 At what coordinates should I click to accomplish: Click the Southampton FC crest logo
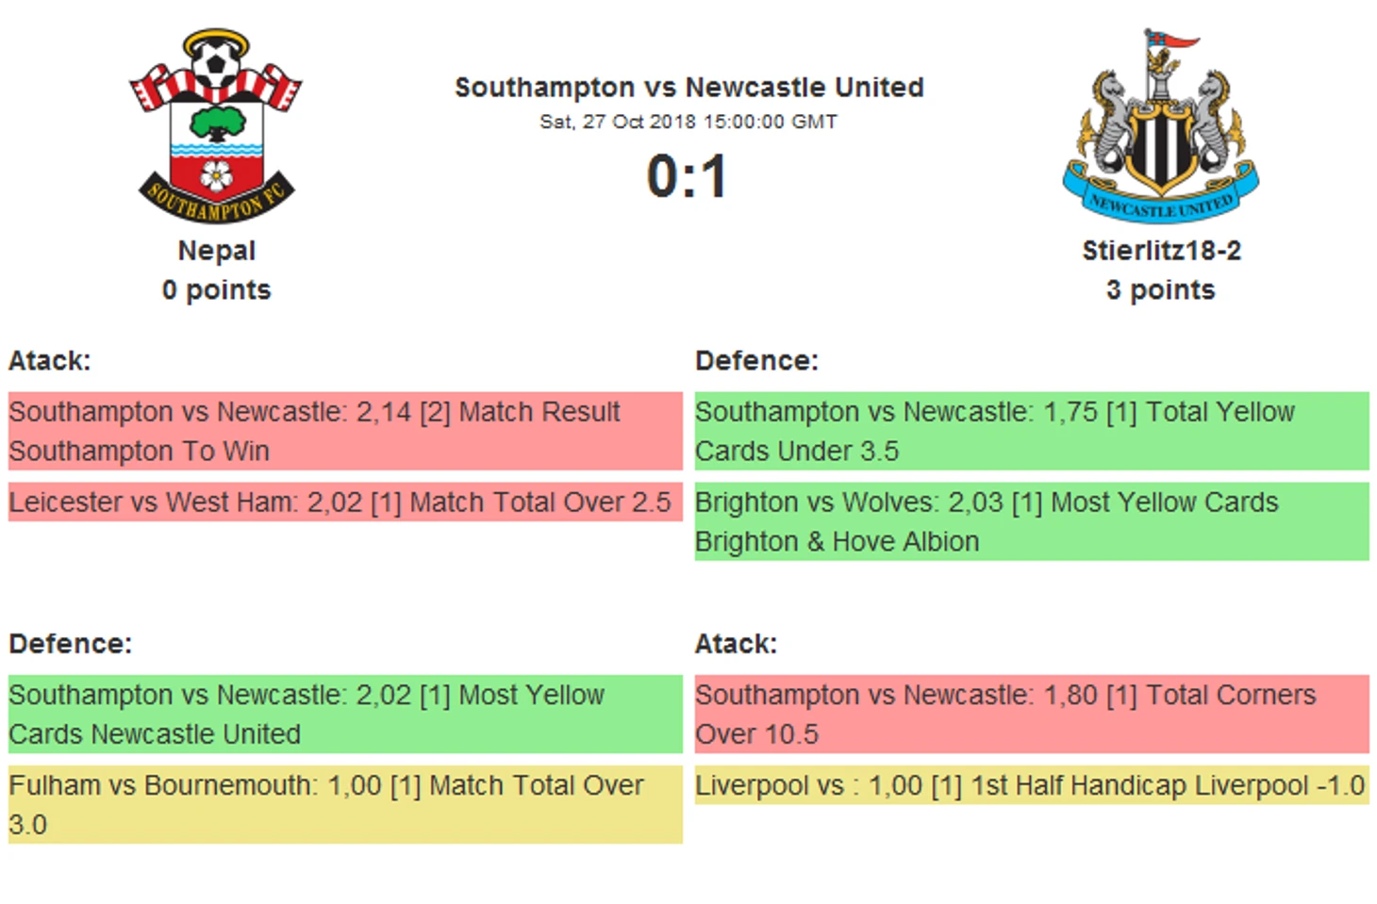coord(216,126)
